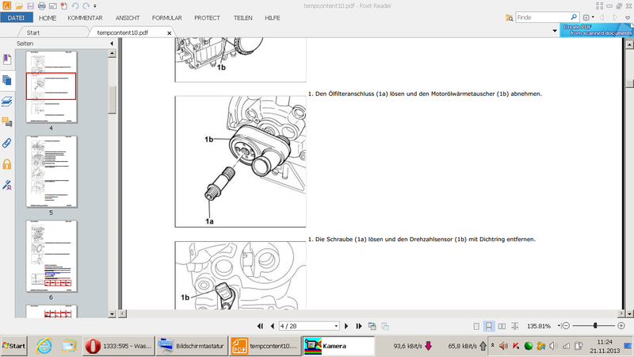
Task: Go to the next page
Action: (348, 326)
